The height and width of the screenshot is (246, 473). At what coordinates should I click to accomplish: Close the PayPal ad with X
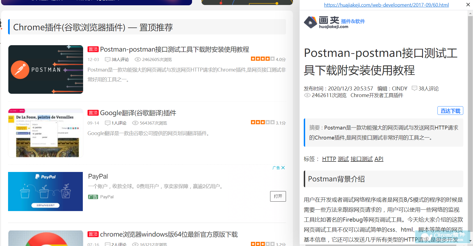coord(283,168)
